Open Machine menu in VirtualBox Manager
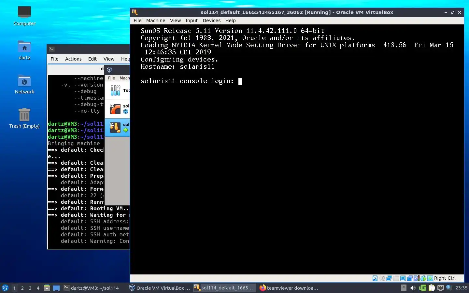This screenshot has width=469, height=293. click(x=124, y=78)
